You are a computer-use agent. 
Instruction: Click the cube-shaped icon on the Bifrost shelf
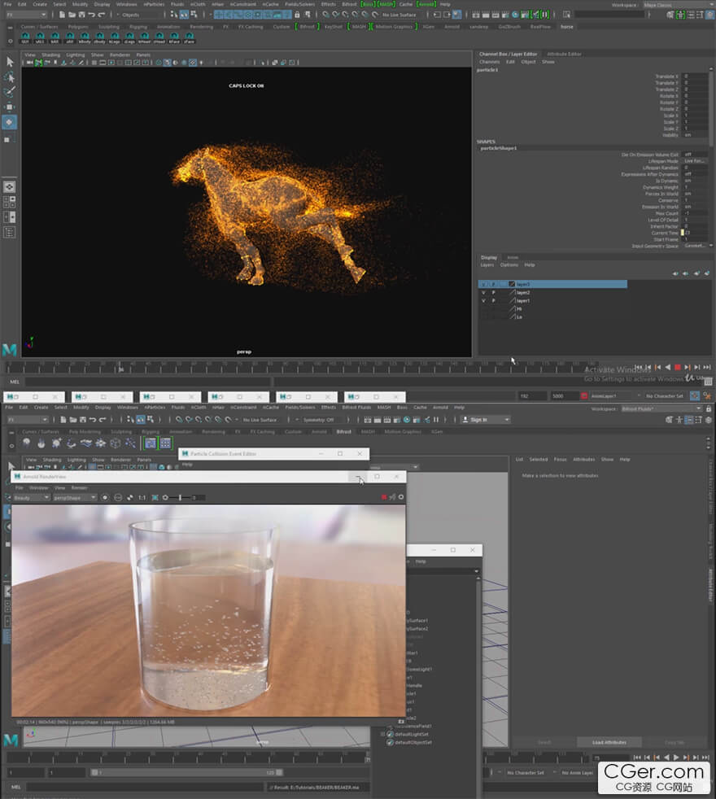click(116, 443)
